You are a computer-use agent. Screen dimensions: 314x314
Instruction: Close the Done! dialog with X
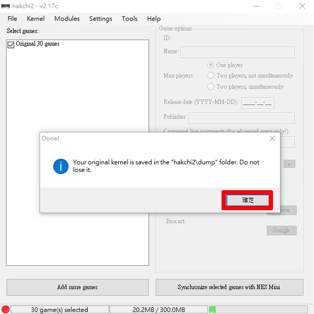272,139
